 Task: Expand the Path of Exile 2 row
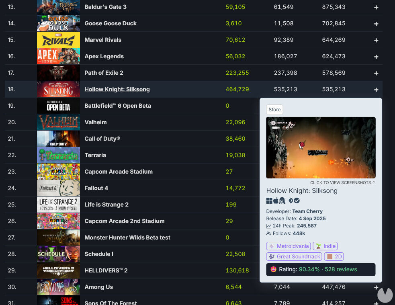click(376, 73)
